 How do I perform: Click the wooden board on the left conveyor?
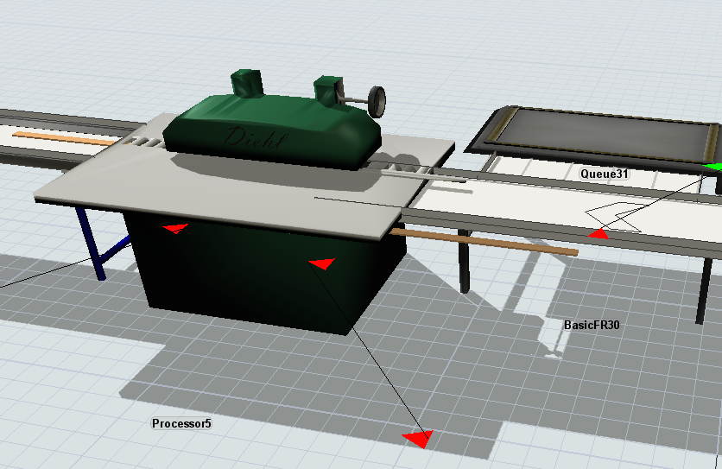pos(65,137)
